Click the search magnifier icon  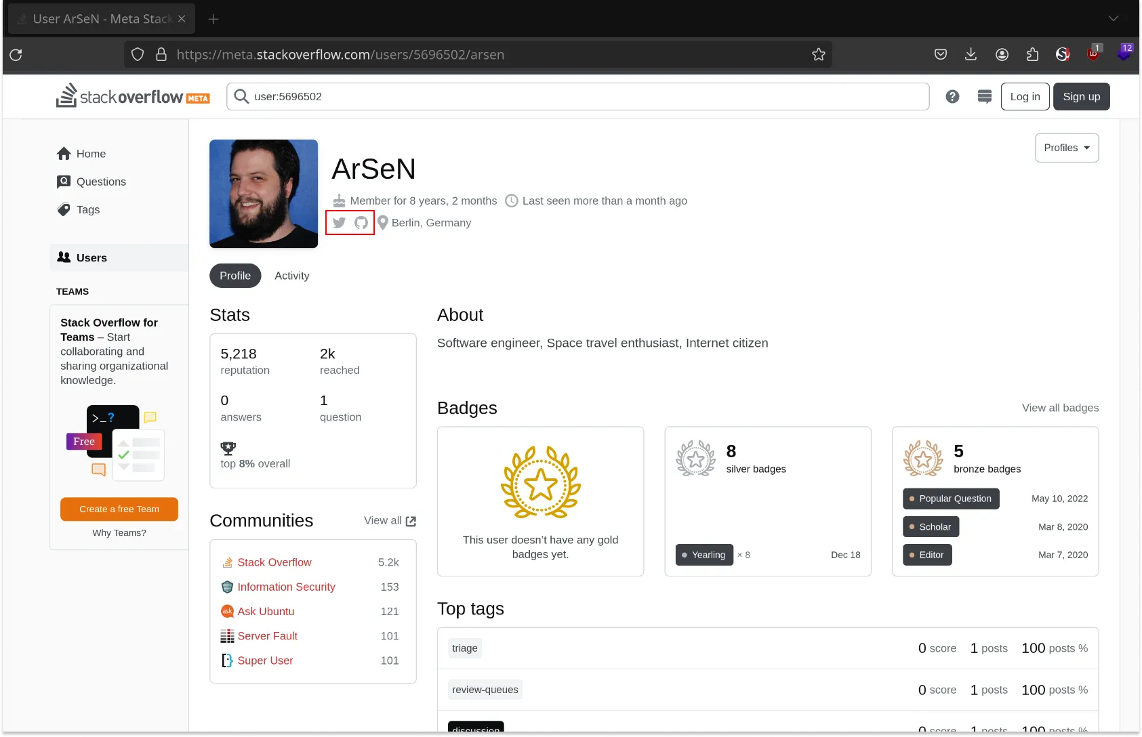241,97
